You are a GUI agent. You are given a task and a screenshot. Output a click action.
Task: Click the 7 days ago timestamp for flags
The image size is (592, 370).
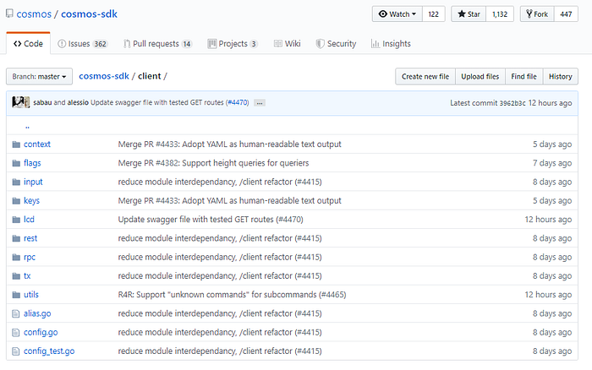[x=552, y=163]
